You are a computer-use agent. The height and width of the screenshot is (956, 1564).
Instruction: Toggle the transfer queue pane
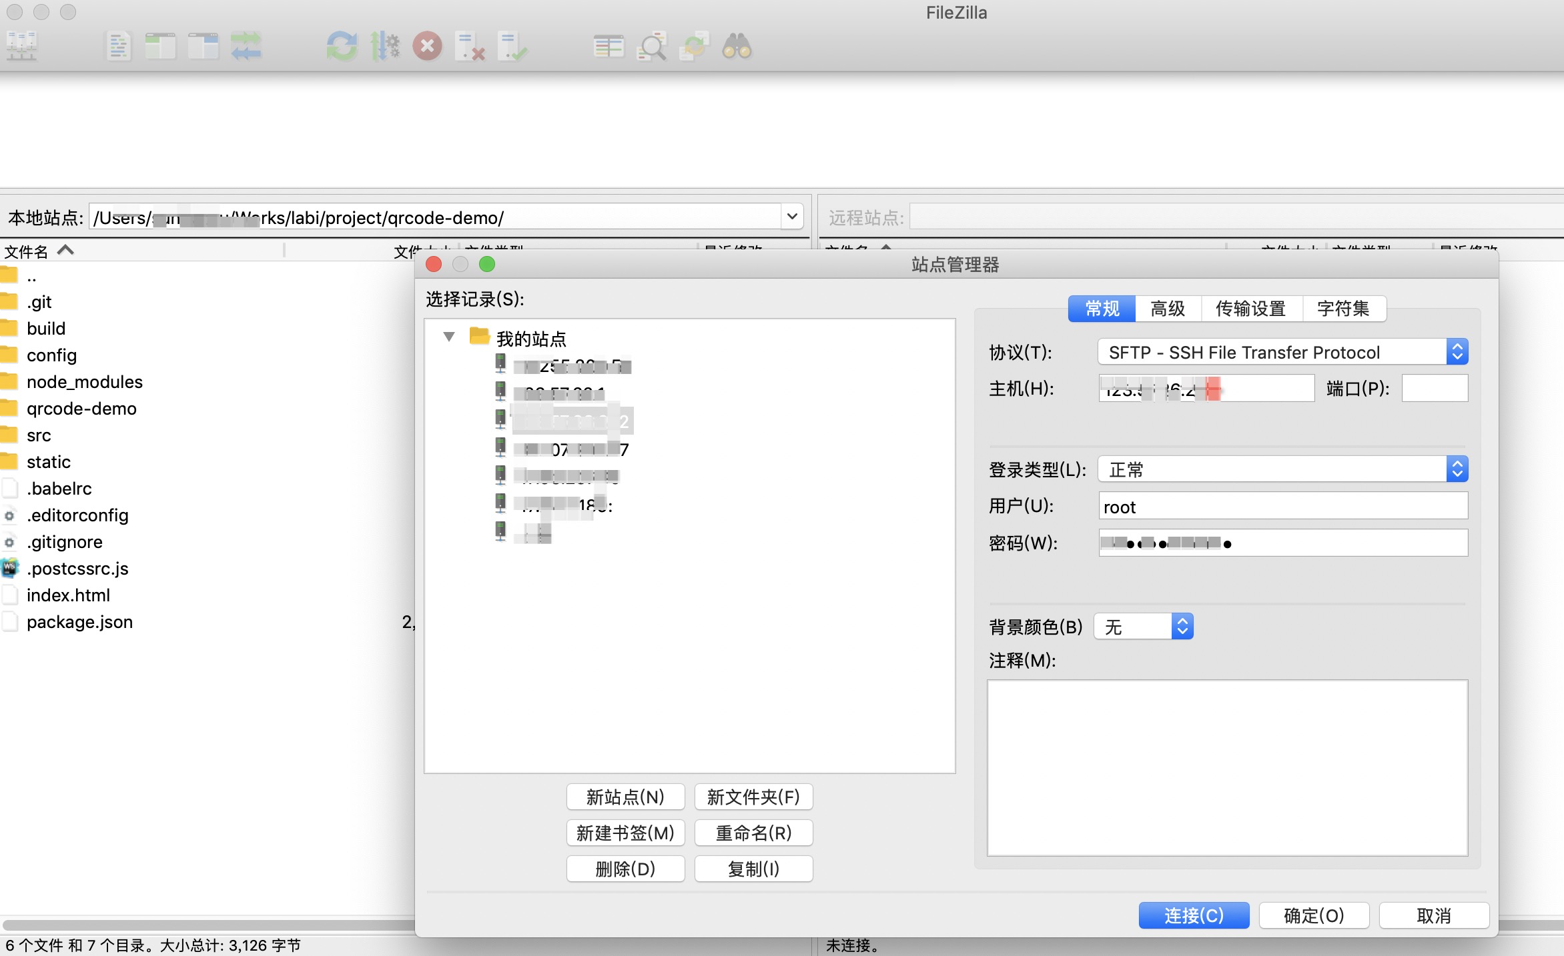pyautogui.click(x=246, y=47)
